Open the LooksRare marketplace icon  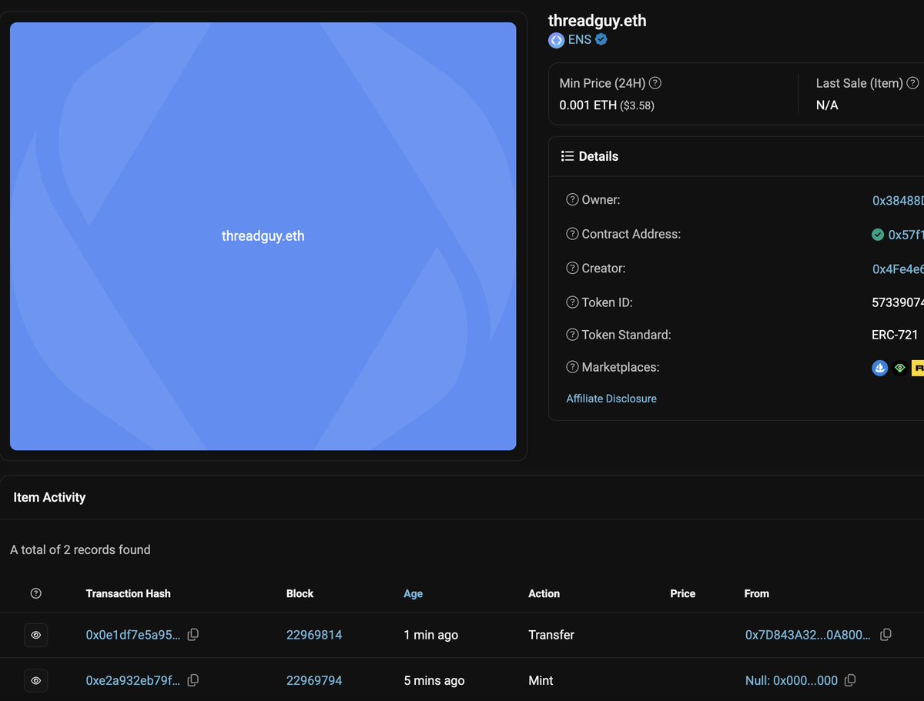899,369
